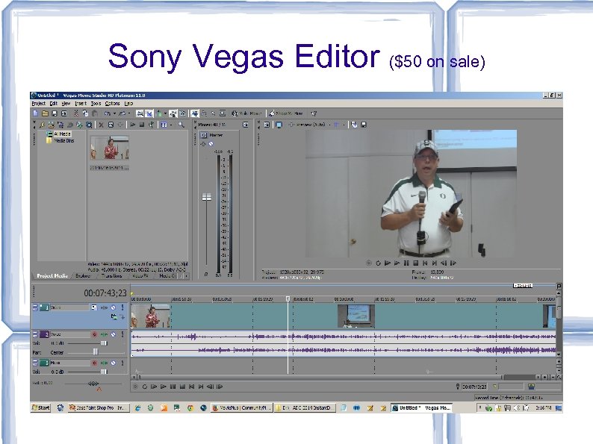This screenshot has width=593, height=444.
Task: Open the Auto Ripple mode dropdown arrow
Action: tap(165, 113)
